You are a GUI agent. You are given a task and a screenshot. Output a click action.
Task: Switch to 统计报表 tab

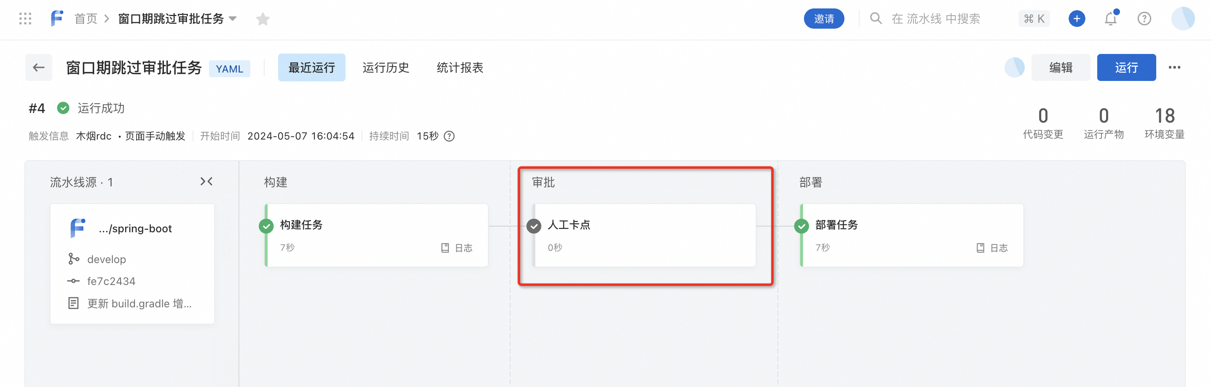(460, 68)
